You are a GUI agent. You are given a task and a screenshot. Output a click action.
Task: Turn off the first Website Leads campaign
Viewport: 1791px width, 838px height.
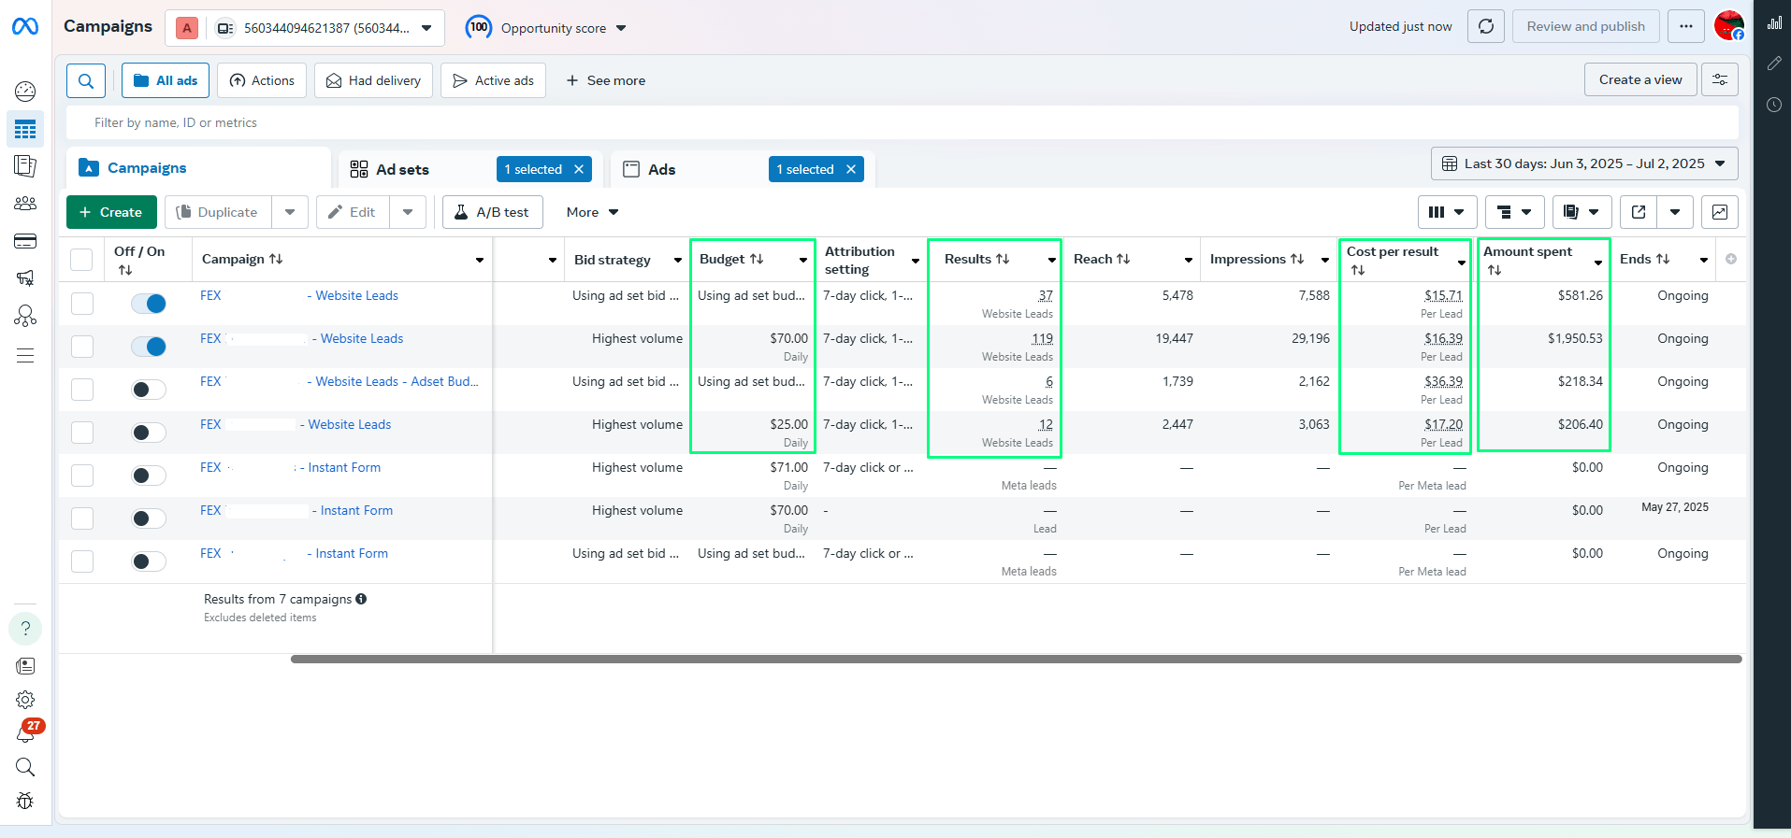(149, 304)
